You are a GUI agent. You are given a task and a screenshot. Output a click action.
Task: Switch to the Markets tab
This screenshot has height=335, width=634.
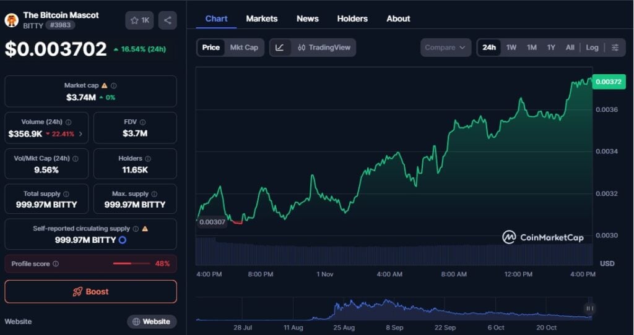(x=262, y=19)
